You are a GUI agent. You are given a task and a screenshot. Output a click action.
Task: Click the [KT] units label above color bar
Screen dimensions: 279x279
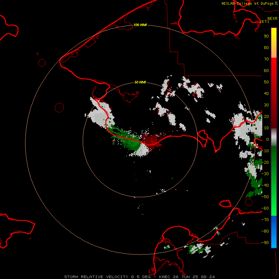[x=265, y=21]
